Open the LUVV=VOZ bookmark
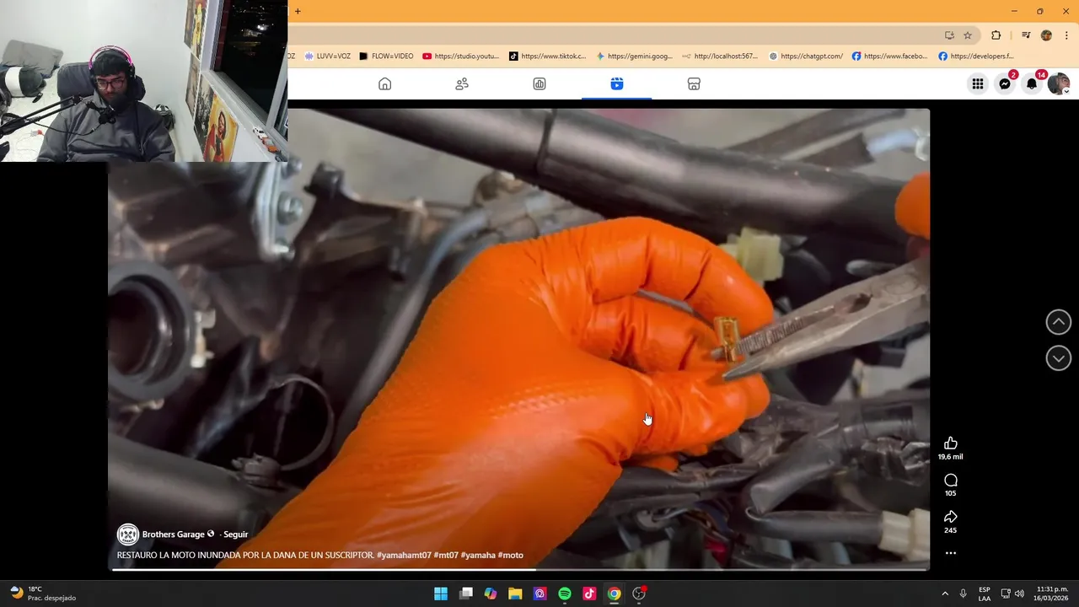1079x607 pixels. (328, 56)
